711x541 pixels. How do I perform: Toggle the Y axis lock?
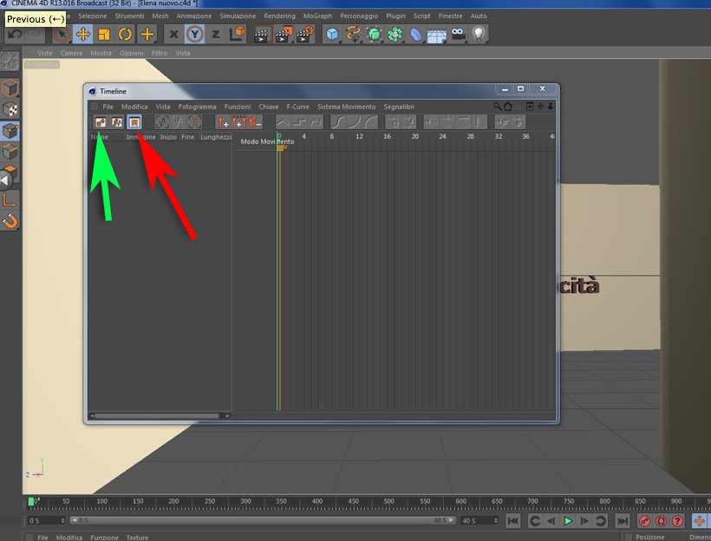tap(194, 34)
